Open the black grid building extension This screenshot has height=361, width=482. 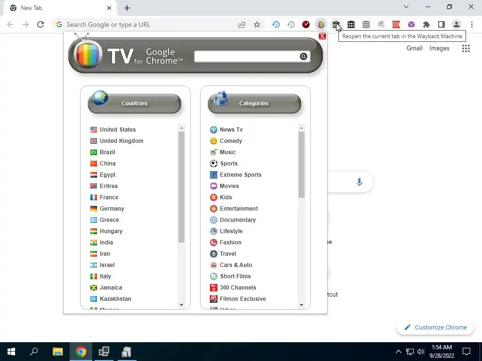[x=351, y=24]
